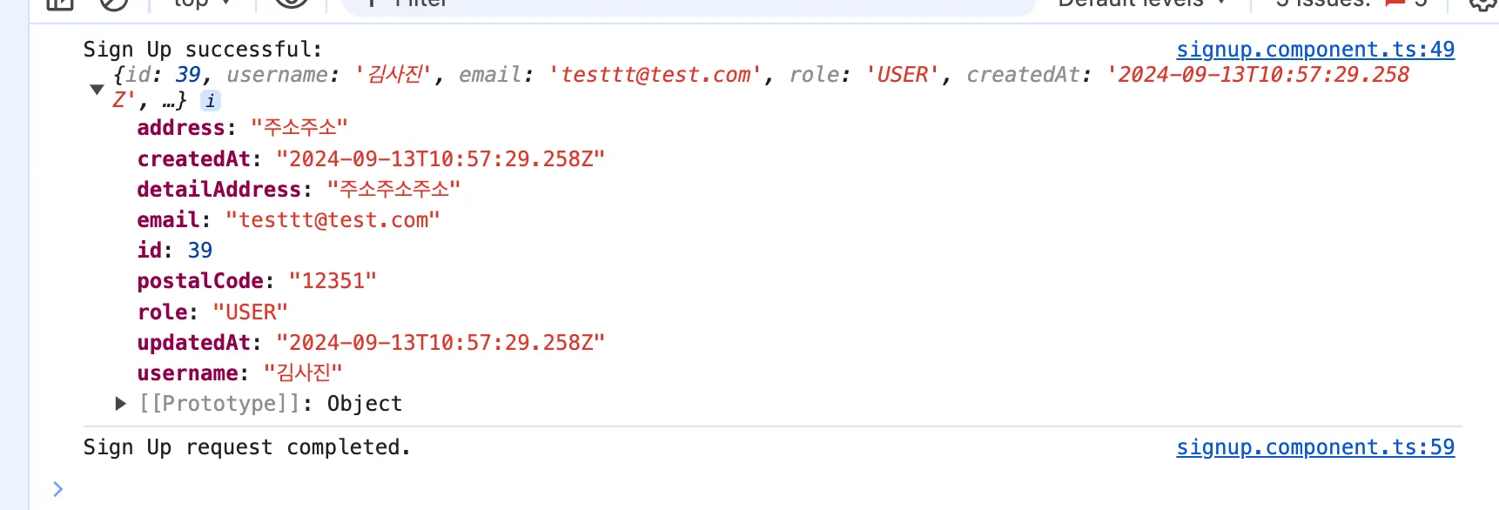Collapse the logged user object

point(97,89)
